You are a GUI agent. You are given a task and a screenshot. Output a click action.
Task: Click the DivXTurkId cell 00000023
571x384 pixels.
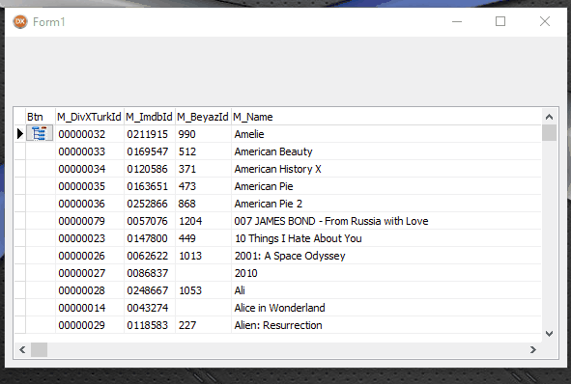[x=90, y=238]
